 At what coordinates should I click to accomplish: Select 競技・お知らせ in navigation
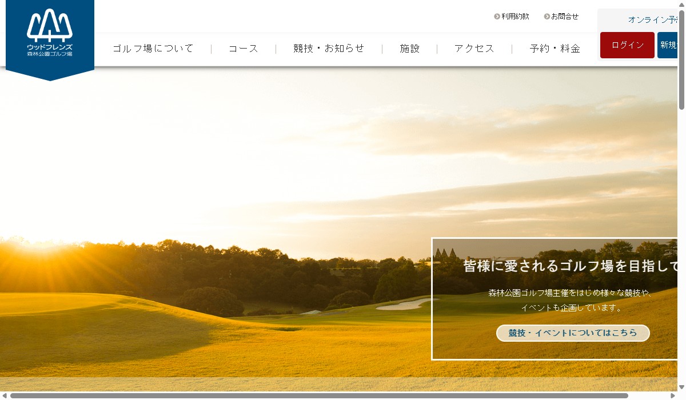tap(329, 49)
